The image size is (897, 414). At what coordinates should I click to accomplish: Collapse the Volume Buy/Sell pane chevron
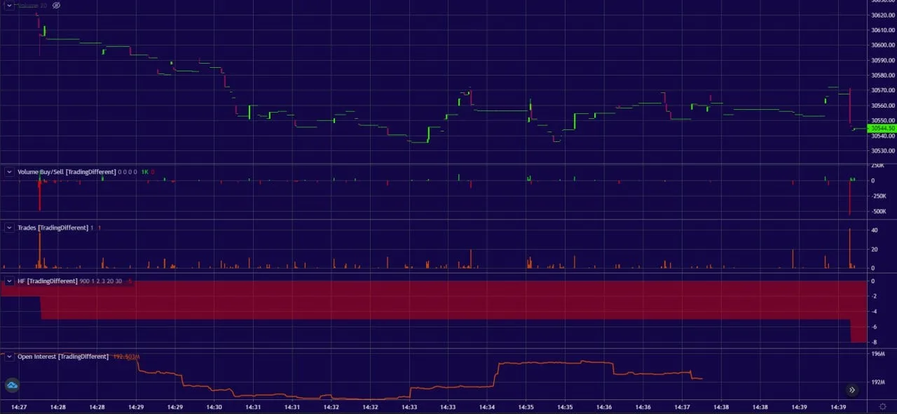coord(9,171)
